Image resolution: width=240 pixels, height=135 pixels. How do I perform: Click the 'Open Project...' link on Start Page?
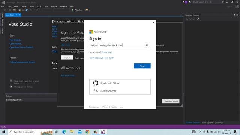click(x=16, y=44)
